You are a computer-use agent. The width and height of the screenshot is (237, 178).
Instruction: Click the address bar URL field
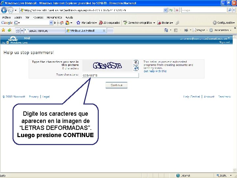[92, 10]
